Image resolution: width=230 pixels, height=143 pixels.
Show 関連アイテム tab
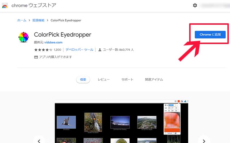click(x=154, y=80)
